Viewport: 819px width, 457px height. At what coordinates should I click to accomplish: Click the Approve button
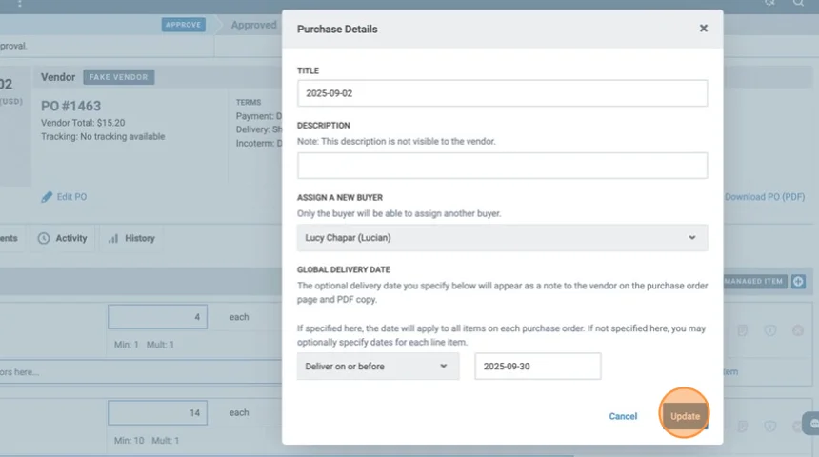click(183, 25)
